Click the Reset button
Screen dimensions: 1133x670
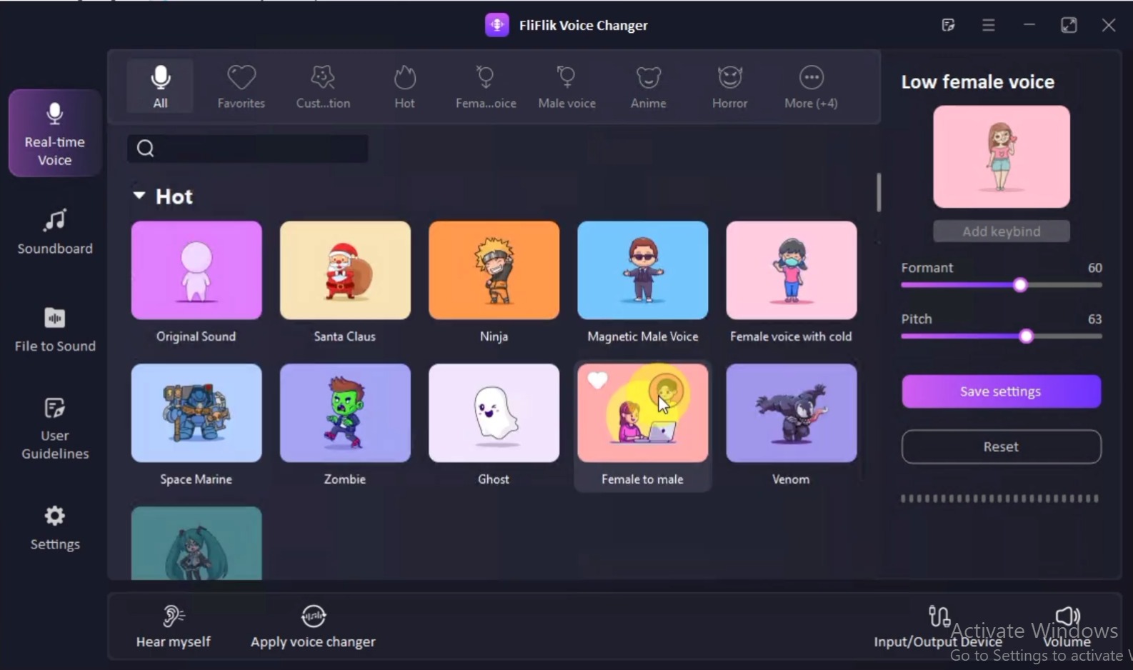1002,446
